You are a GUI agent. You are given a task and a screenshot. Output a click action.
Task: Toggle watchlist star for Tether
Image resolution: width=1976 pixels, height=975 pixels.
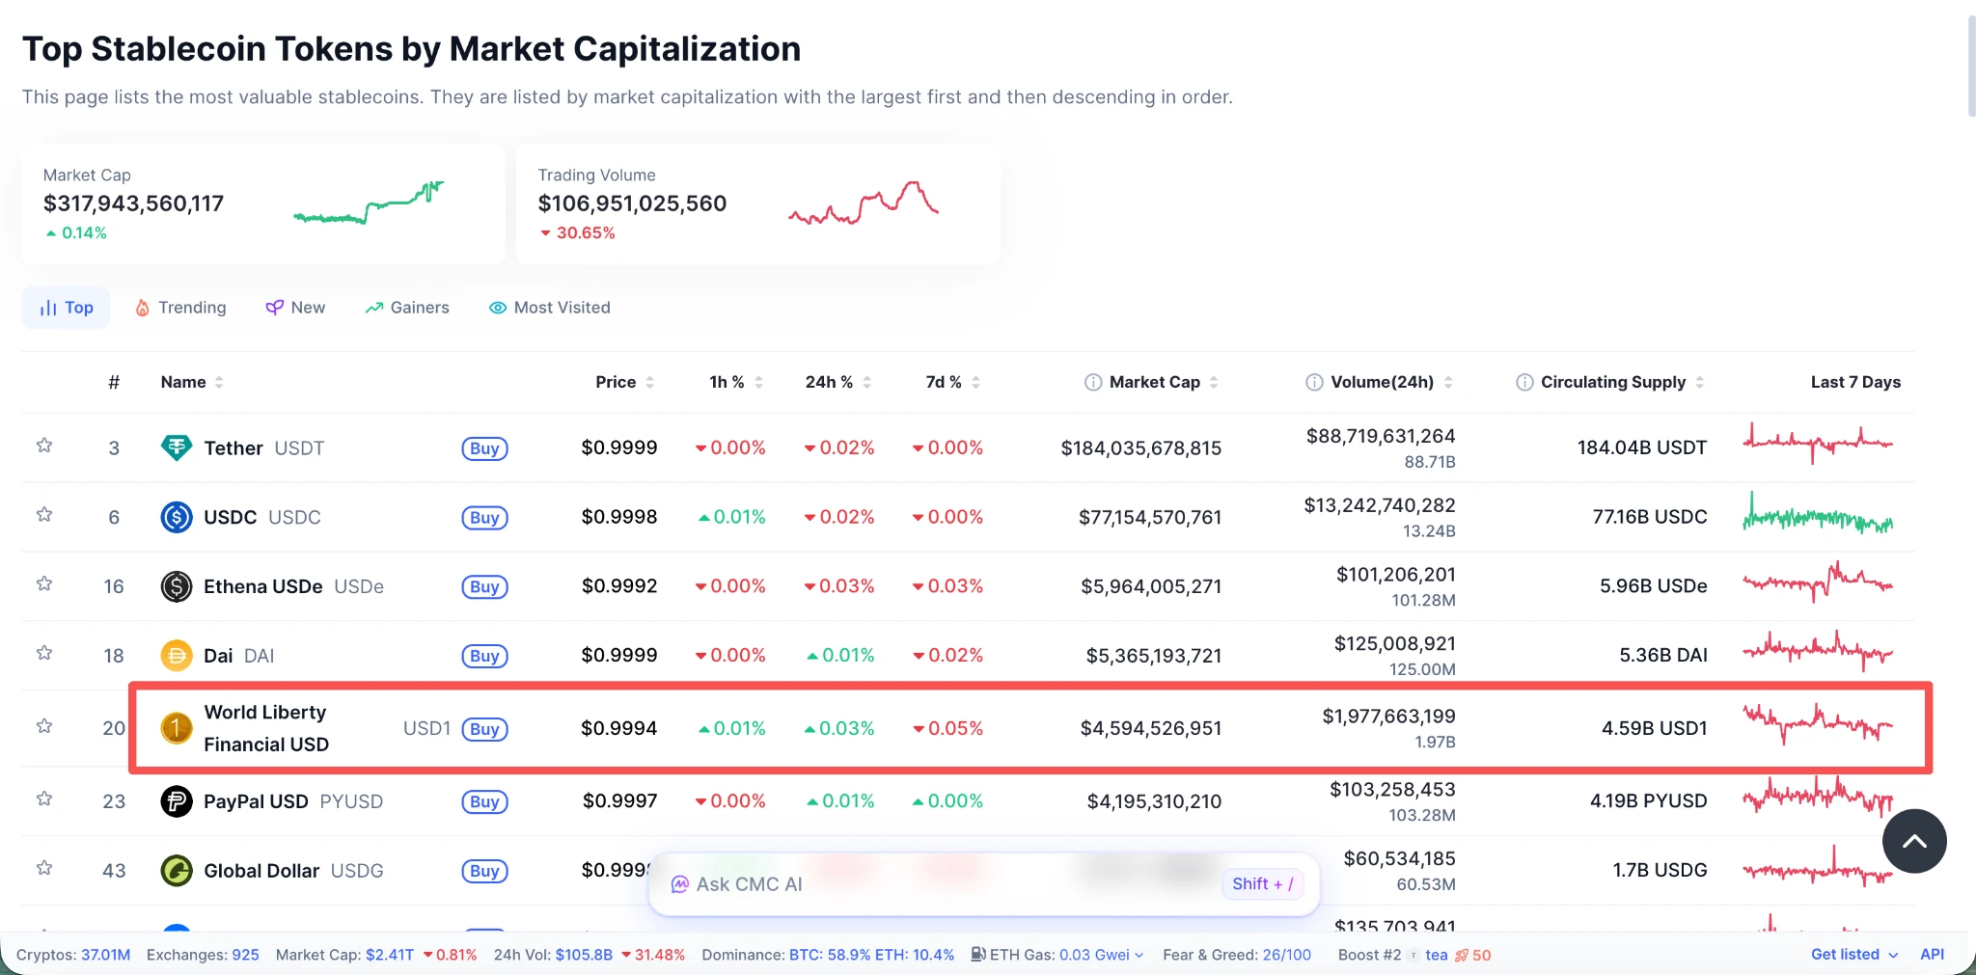(x=44, y=446)
